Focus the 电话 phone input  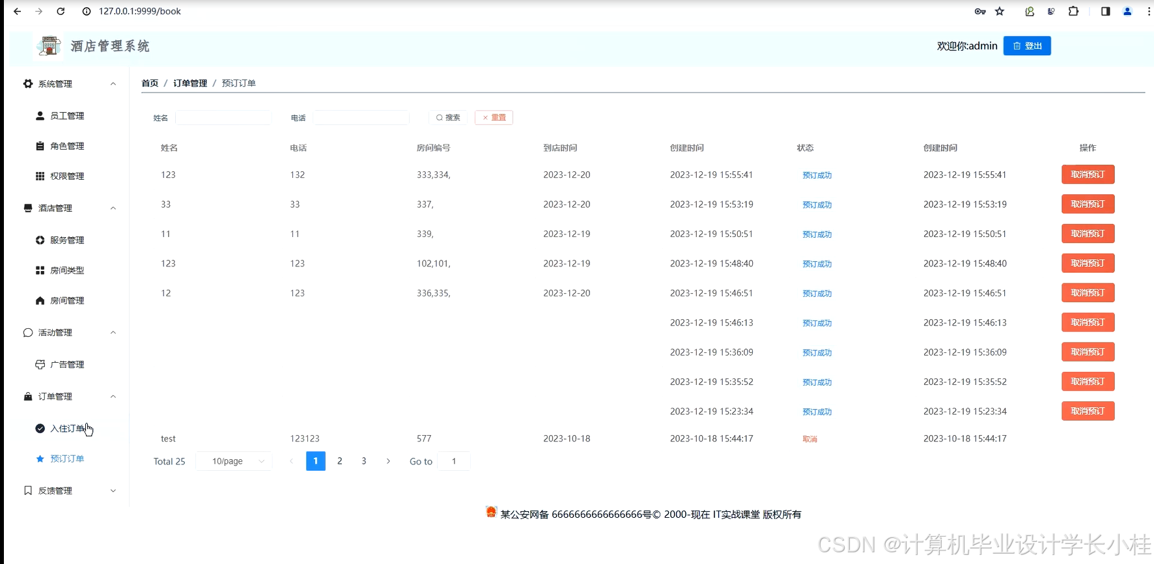(361, 117)
